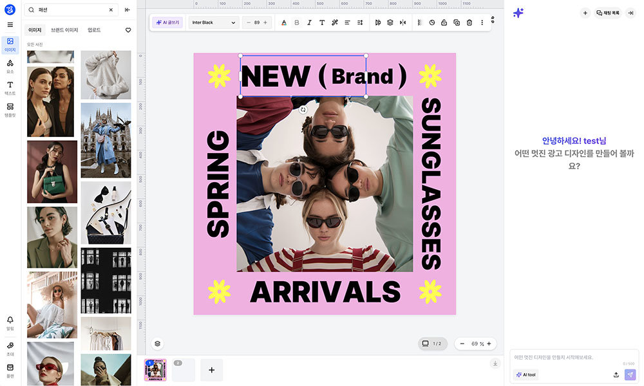Switch to the 브랜드 이미지 tab

pos(64,30)
